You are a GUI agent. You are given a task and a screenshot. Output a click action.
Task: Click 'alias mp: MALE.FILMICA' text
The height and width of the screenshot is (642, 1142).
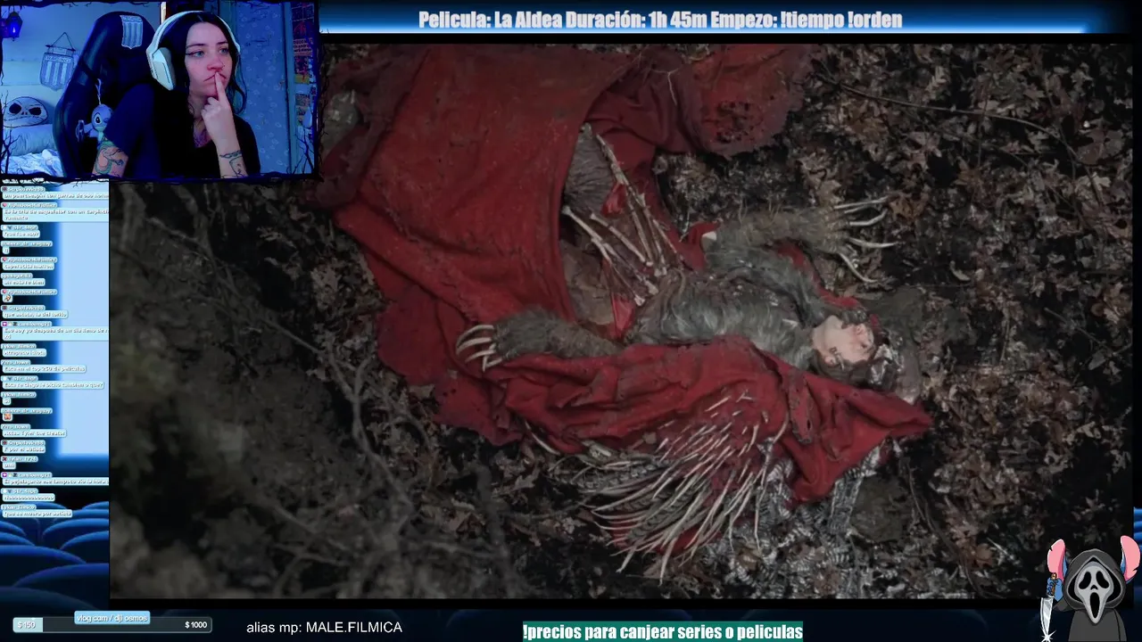pos(324,628)
